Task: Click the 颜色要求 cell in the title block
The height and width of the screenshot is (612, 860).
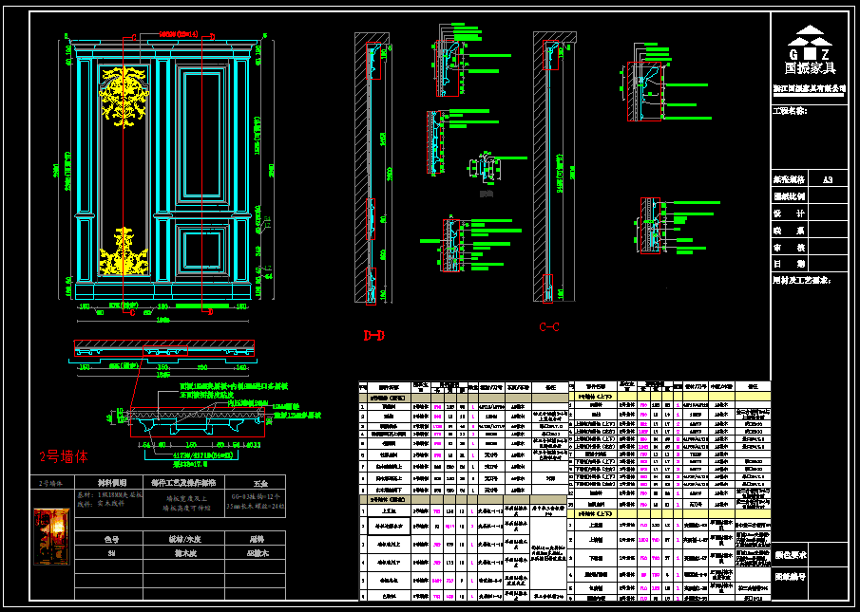Action: pos(791,556)
